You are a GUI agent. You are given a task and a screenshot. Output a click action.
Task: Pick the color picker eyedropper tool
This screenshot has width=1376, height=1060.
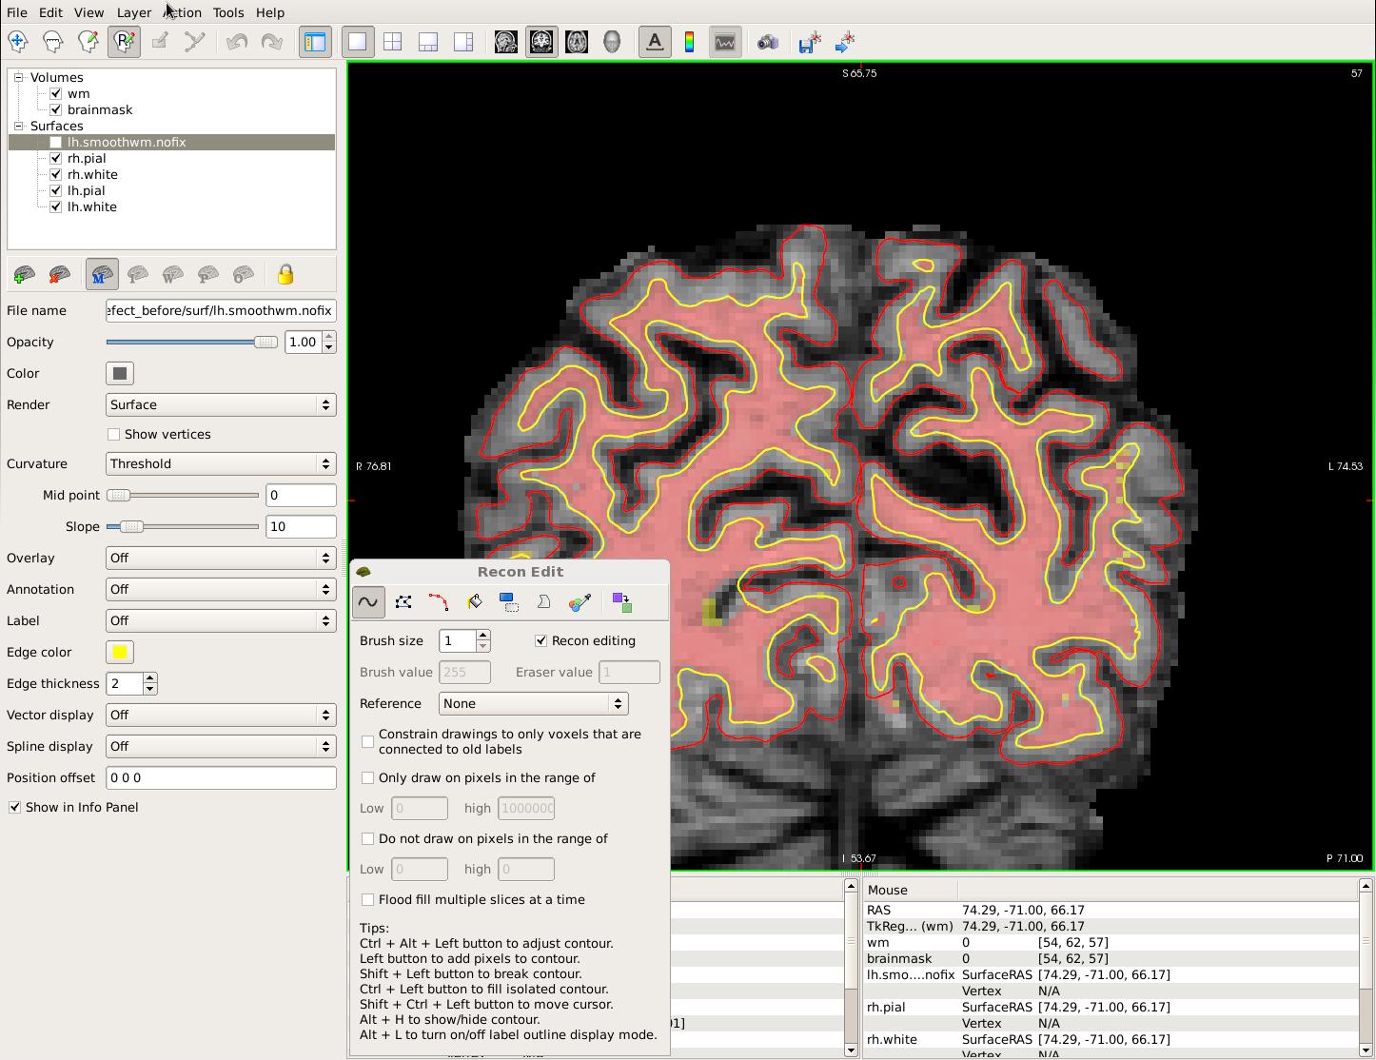coord(580,602)
